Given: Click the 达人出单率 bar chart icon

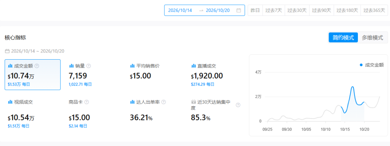Looking at the screenshot, I should (132, 102).
